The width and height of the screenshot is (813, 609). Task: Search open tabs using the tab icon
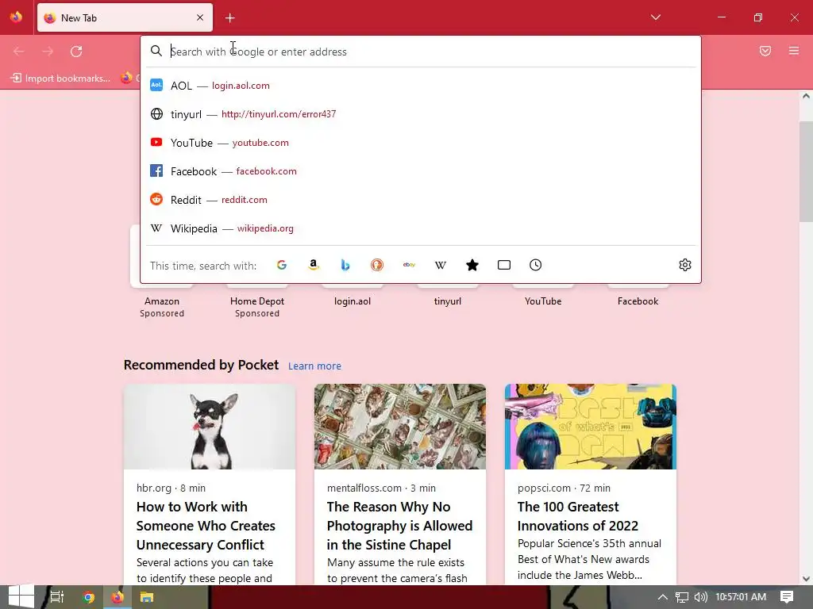pyautogui.click(x=504, y=265)
